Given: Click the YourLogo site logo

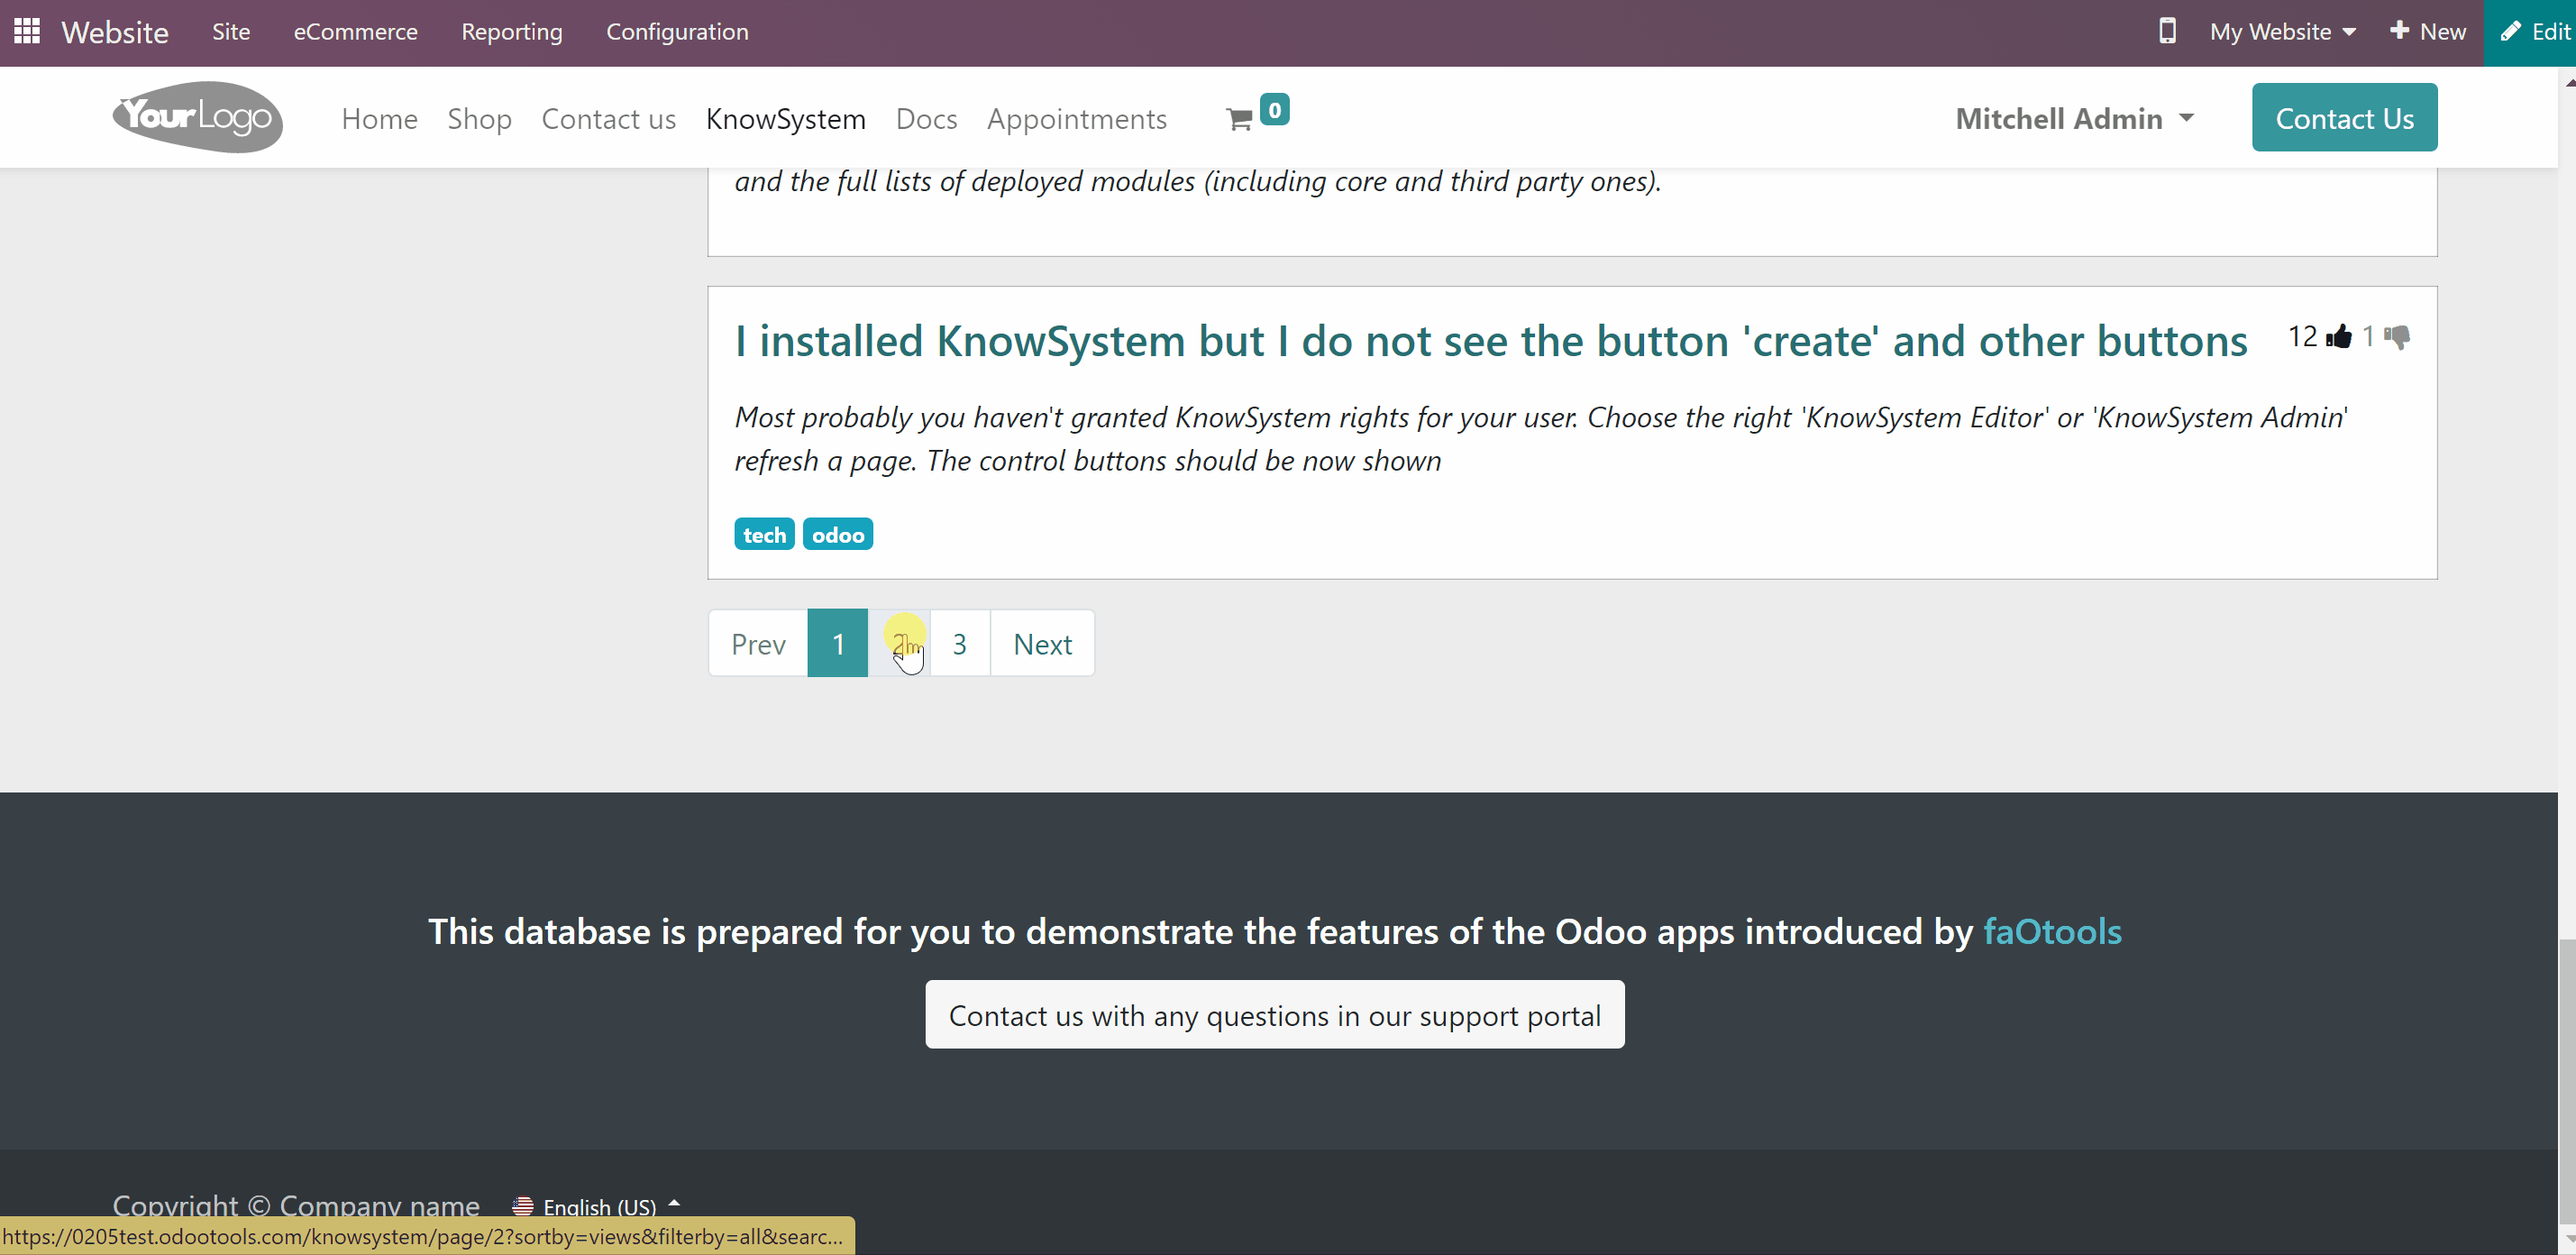Looking at the screenshot, I should point(198,117).
